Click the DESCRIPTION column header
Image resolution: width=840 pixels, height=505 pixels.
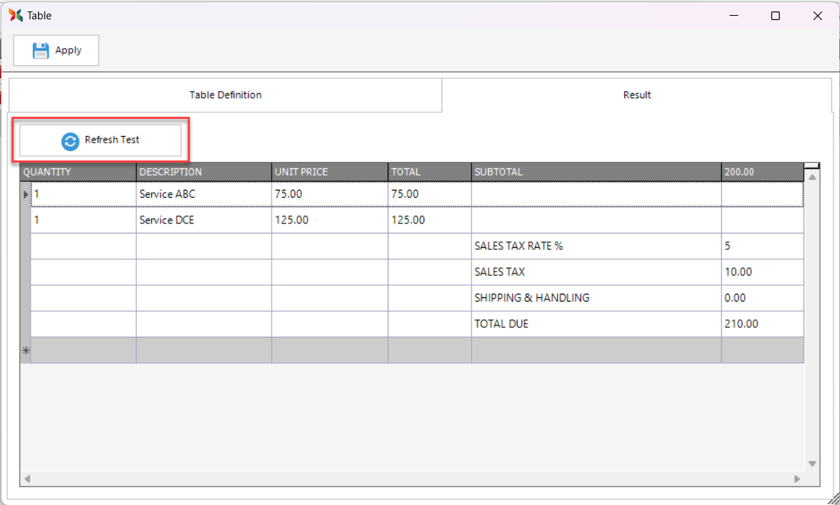pyautogui.click(x=204, y=172)
